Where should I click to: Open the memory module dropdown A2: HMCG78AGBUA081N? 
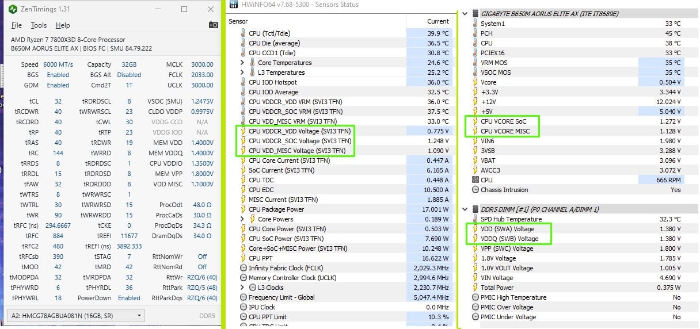75,316
